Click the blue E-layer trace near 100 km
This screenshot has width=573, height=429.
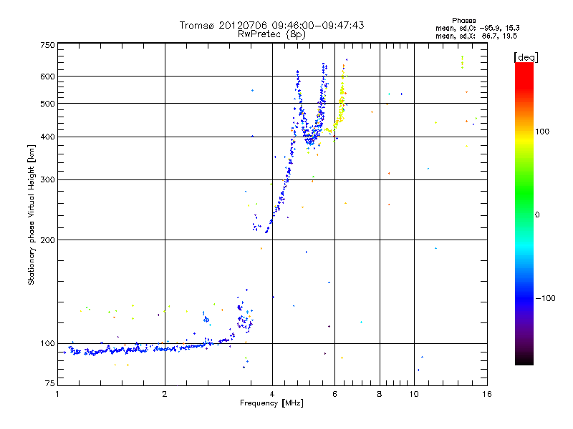point(146,349)
